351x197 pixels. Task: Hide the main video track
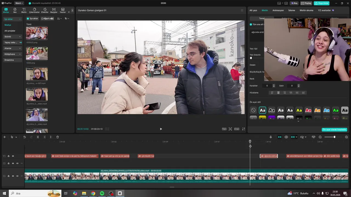point(13,176)
